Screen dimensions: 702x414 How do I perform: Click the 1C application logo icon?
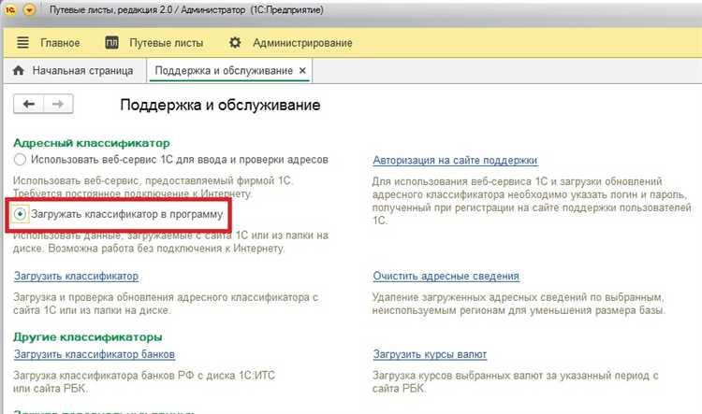(10, 9)
